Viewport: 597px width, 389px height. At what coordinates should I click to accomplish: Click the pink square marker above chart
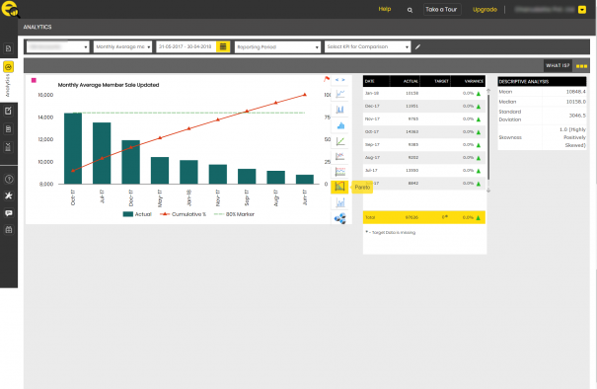34,80
